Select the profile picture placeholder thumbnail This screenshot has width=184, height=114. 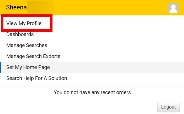[173, 8]
